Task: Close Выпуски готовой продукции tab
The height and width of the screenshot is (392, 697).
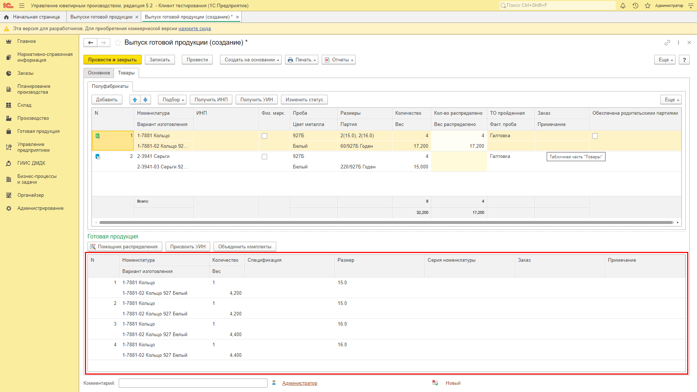Action: coord(137,17)
